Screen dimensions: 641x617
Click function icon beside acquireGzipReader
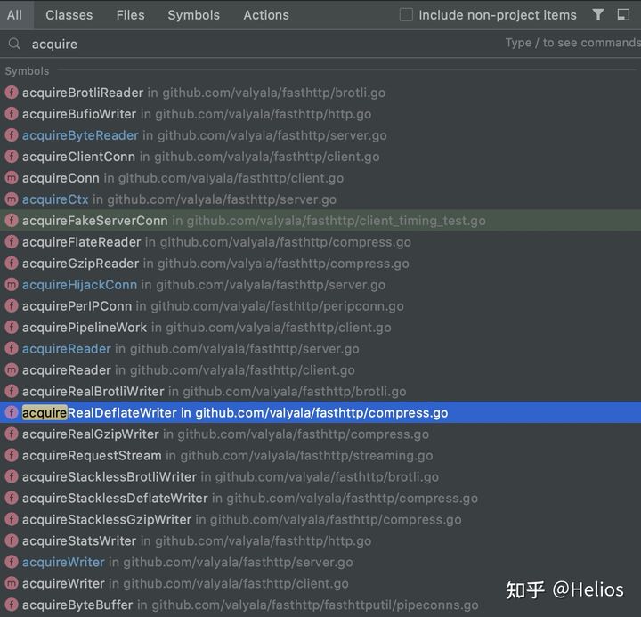(12, 263)
